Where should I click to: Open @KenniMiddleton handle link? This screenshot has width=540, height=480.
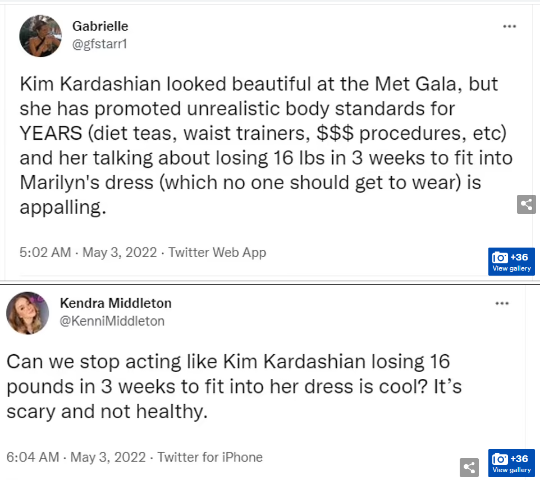[112, 321]
